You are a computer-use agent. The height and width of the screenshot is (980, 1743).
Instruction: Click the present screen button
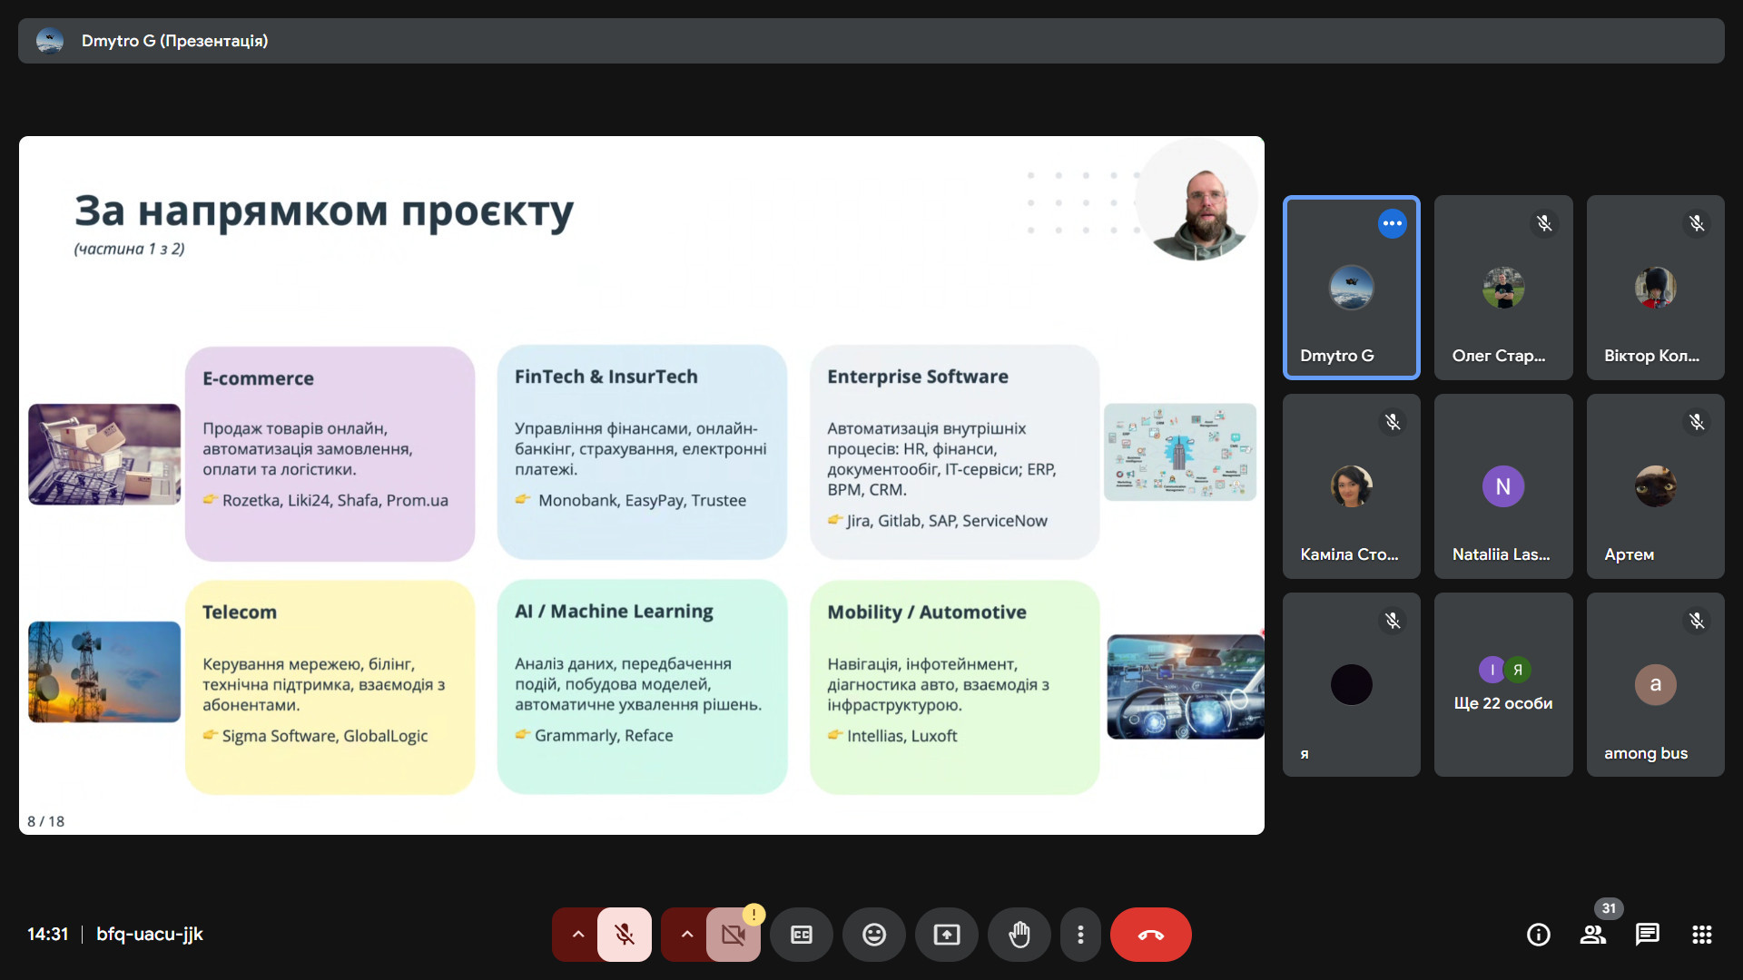(947, 935)
